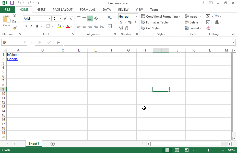Image resolution: width=237 pixels, height=153 pixels.
Task: Click the Cut scissors icon
Action: [x=15, y=16]
